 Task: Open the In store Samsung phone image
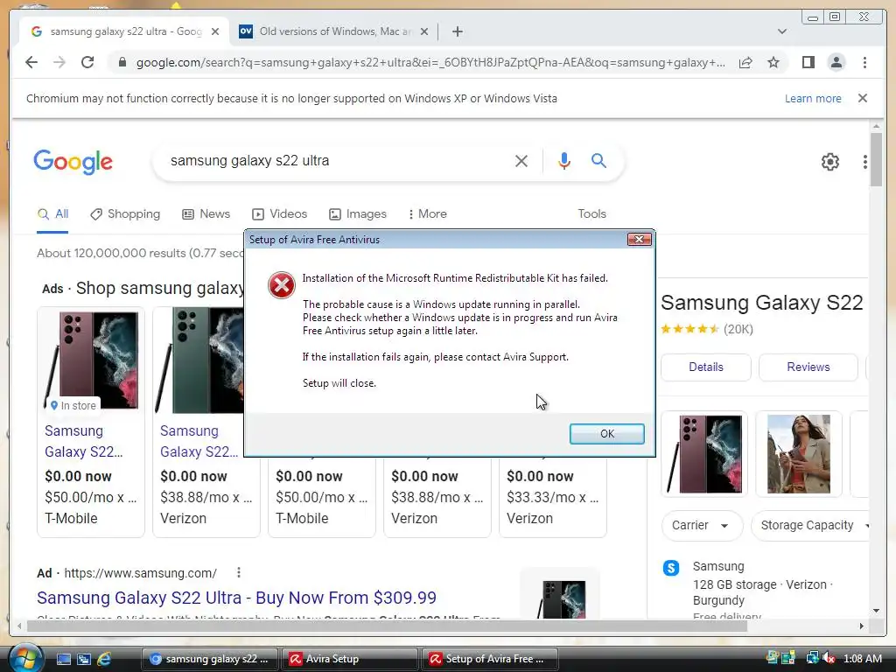(x=91, y=360)
